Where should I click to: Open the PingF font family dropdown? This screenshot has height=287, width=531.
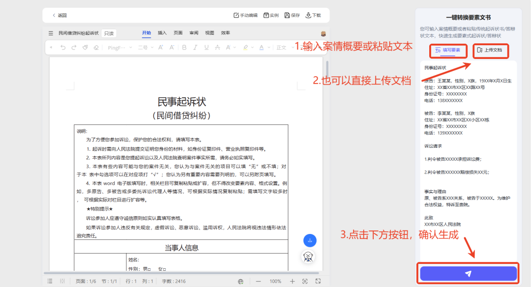[120, 48]
